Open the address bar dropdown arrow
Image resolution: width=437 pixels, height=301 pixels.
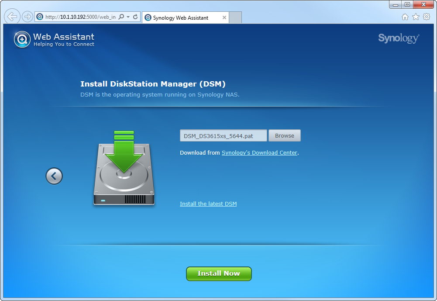point(128,17)
